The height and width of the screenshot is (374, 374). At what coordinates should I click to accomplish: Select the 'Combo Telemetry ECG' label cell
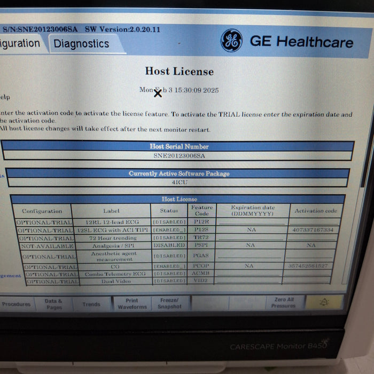(x=115, y=274)
